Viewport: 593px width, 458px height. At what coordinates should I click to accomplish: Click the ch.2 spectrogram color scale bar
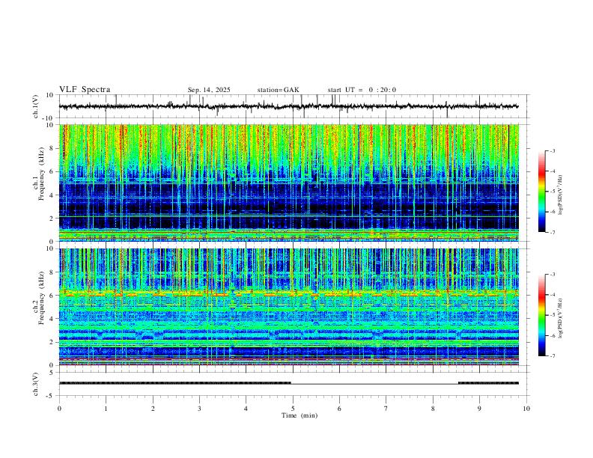coord(541,315)
